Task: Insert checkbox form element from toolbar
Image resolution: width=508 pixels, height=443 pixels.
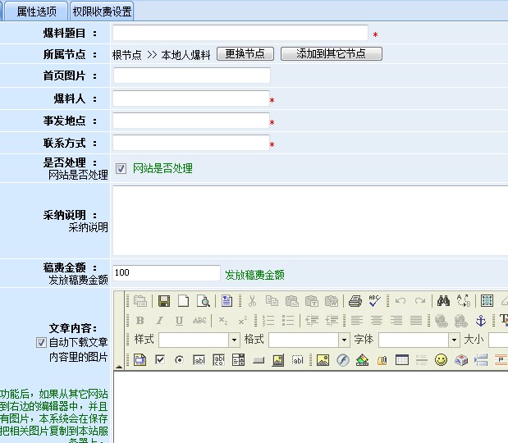Action: (x=159, y=360)
